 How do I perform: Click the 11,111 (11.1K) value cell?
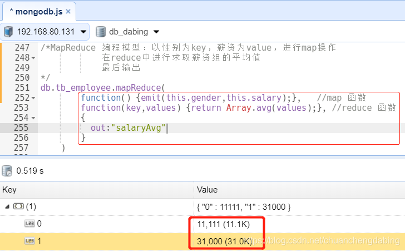(224, 224)
